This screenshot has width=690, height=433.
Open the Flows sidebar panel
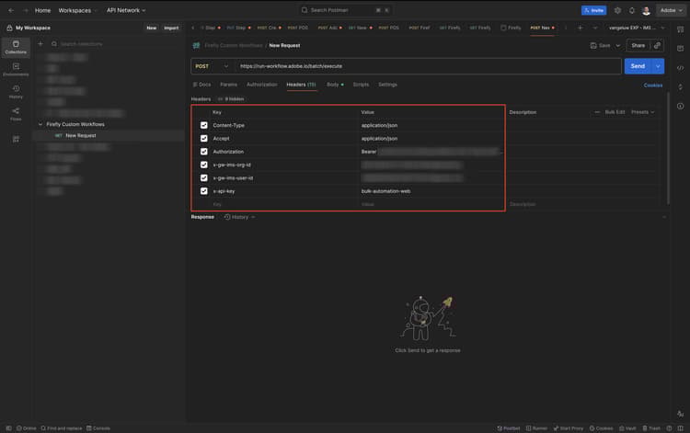16,114
